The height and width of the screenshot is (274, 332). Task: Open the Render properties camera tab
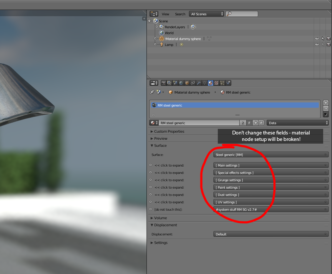(163, 83)
